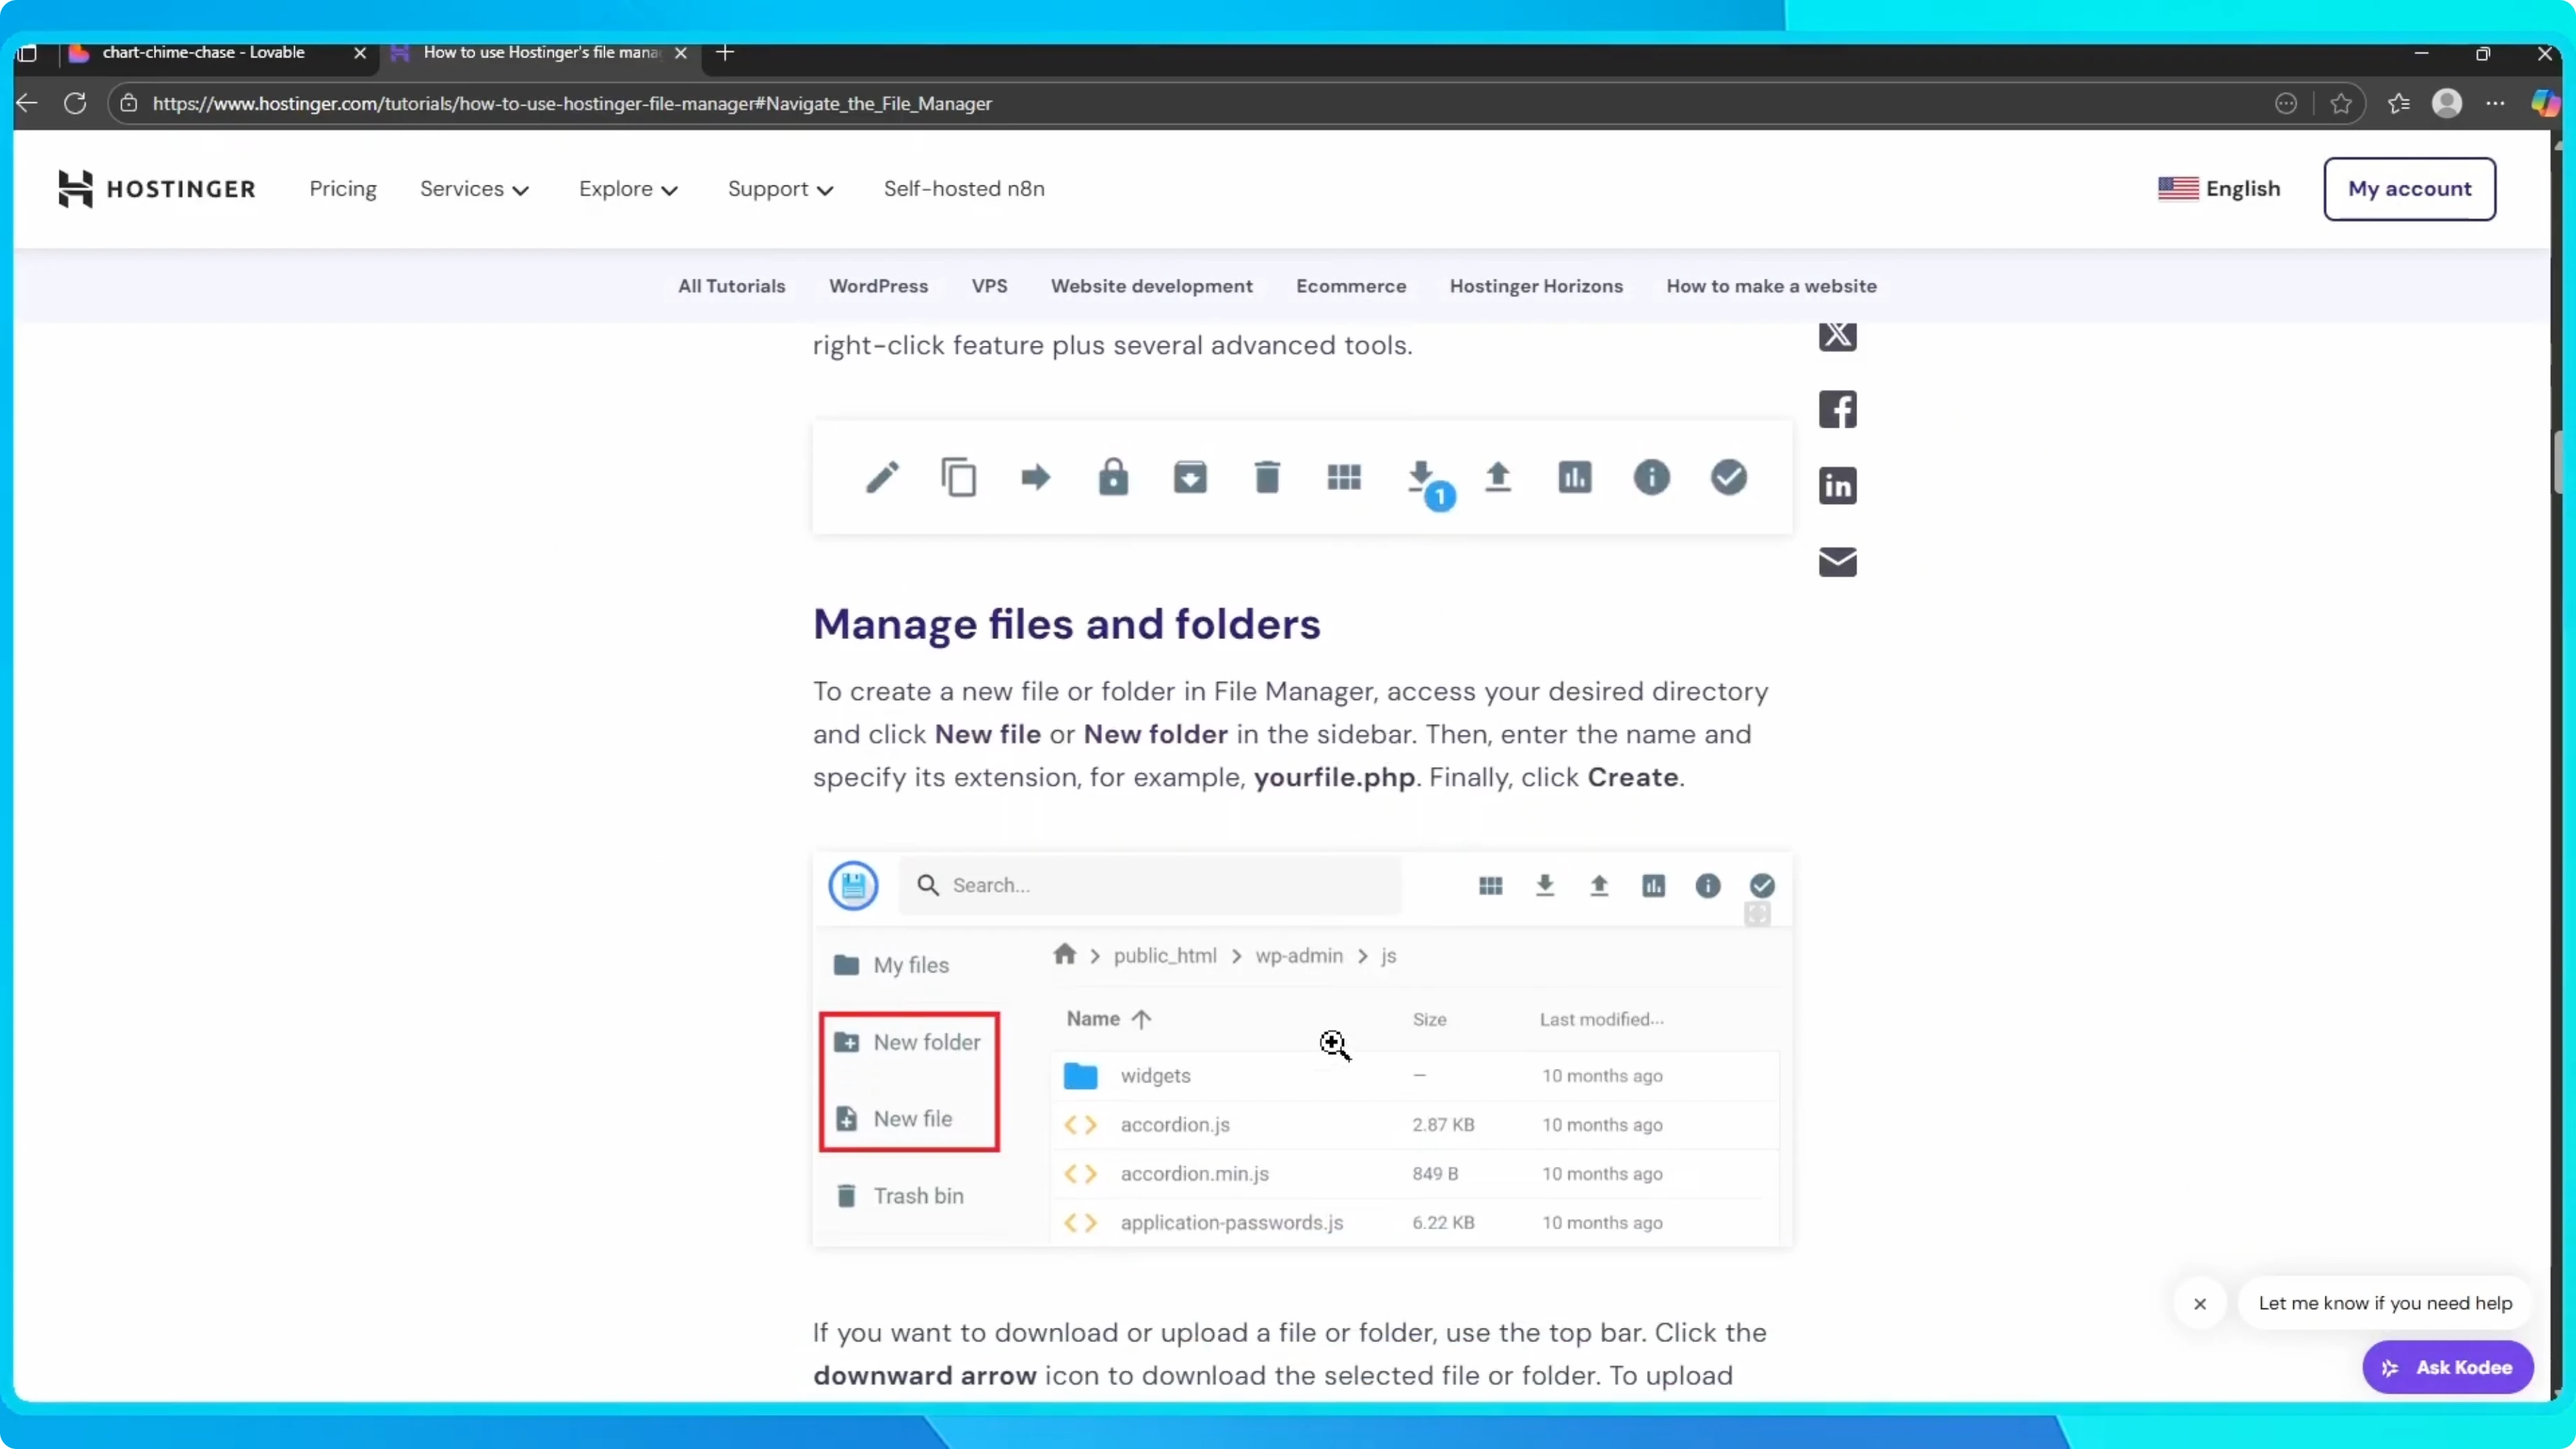
Task: Click the 'accordion.js' file name
Action: (1175, 1125)
